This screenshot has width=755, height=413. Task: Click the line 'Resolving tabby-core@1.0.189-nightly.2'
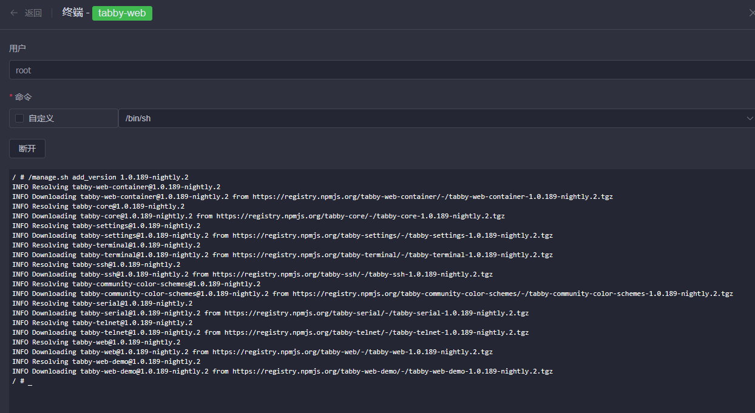[98, 206]
